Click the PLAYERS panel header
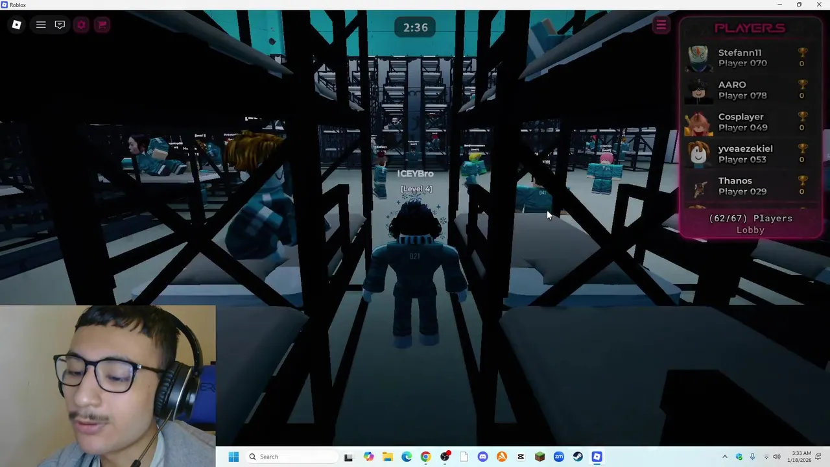 pos(750,28)
